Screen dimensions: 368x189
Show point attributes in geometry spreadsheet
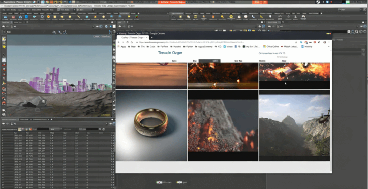[x=20, y=129]
